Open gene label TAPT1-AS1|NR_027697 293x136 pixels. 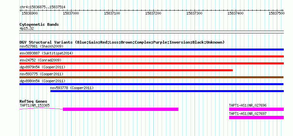coord(248,114)
